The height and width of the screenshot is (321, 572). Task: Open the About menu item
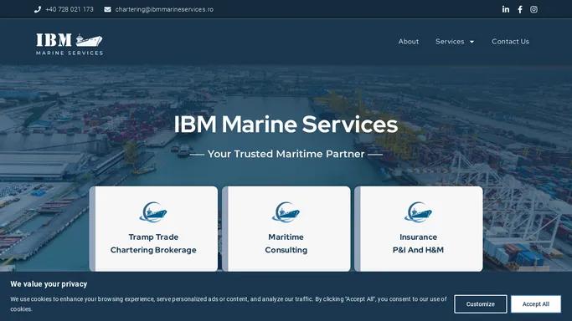(409, 42)
